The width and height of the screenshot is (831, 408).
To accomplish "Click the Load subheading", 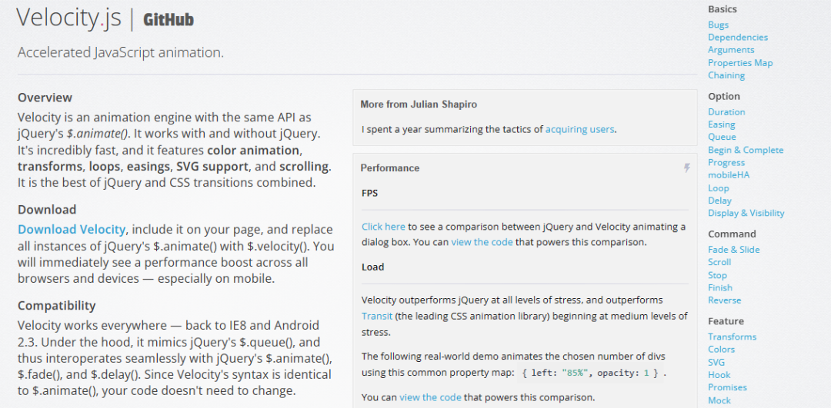I will pyautogui.click(x=372, y=267).
